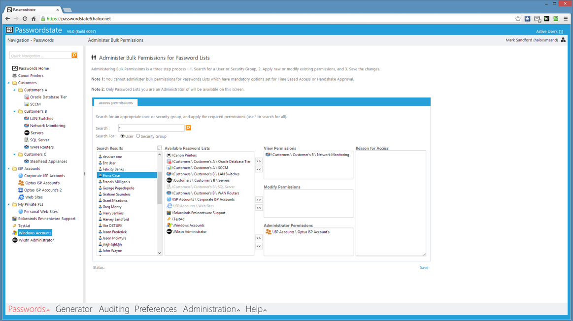Click the user account icon beside Mark Sandford
The width and height of the screenshot is (573, 321).
[x=563, y=40]
